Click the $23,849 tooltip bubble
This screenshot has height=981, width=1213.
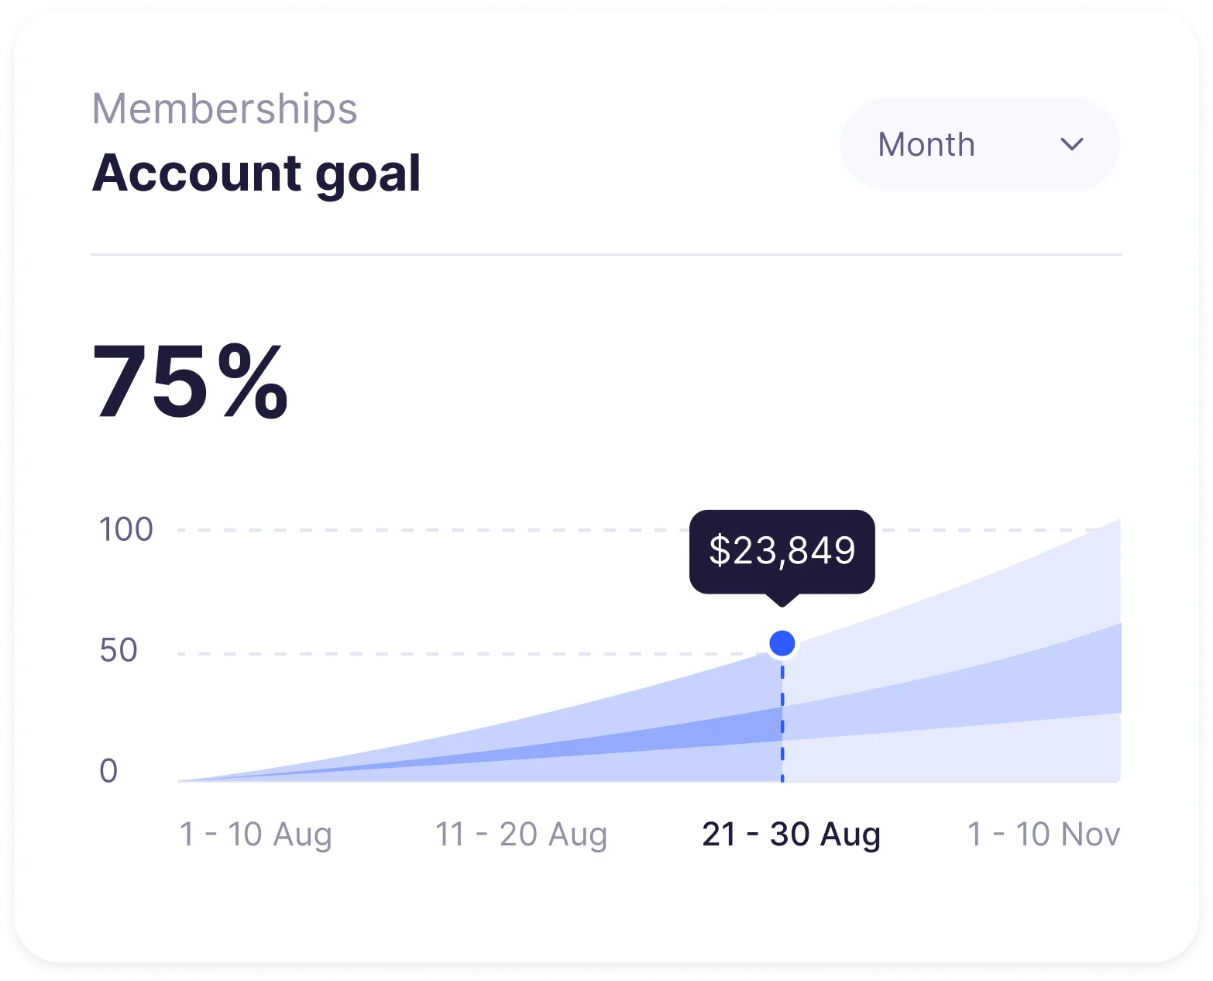coord(782,551)
